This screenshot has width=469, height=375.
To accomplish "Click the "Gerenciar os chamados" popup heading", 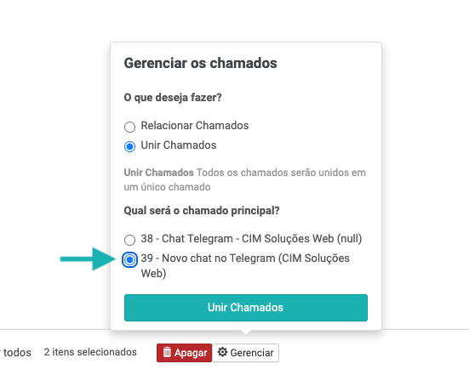I will pos(200,63).
